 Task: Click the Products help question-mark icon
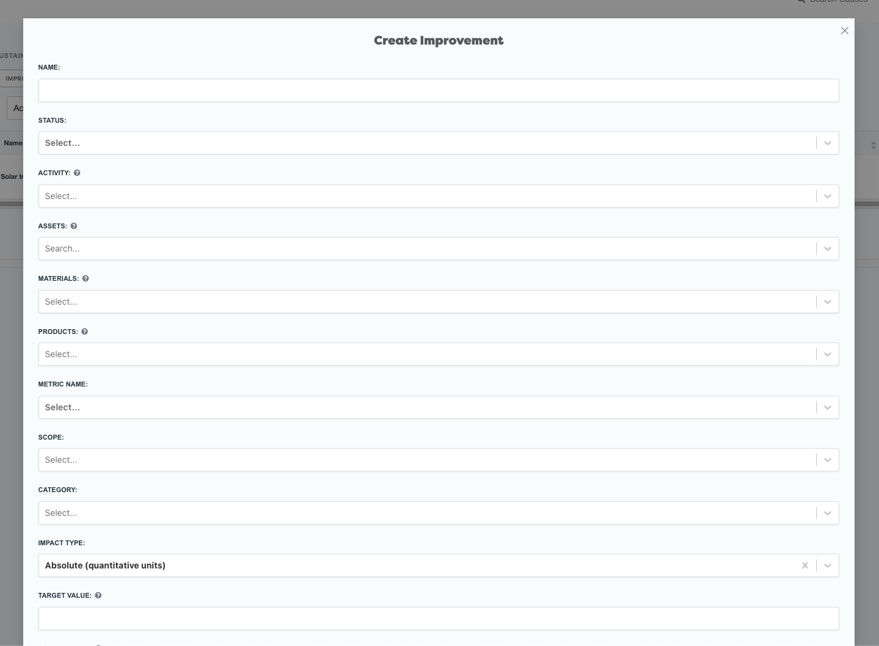[85, 332]
